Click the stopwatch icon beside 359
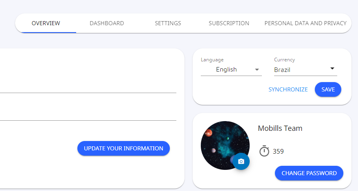The image size is (358, 191). click(264, 151)
